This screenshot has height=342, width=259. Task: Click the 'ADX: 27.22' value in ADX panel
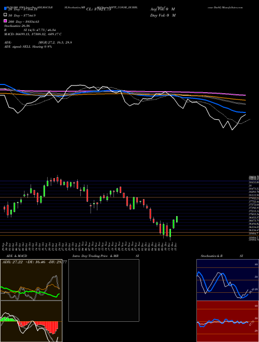coord(12,262)
